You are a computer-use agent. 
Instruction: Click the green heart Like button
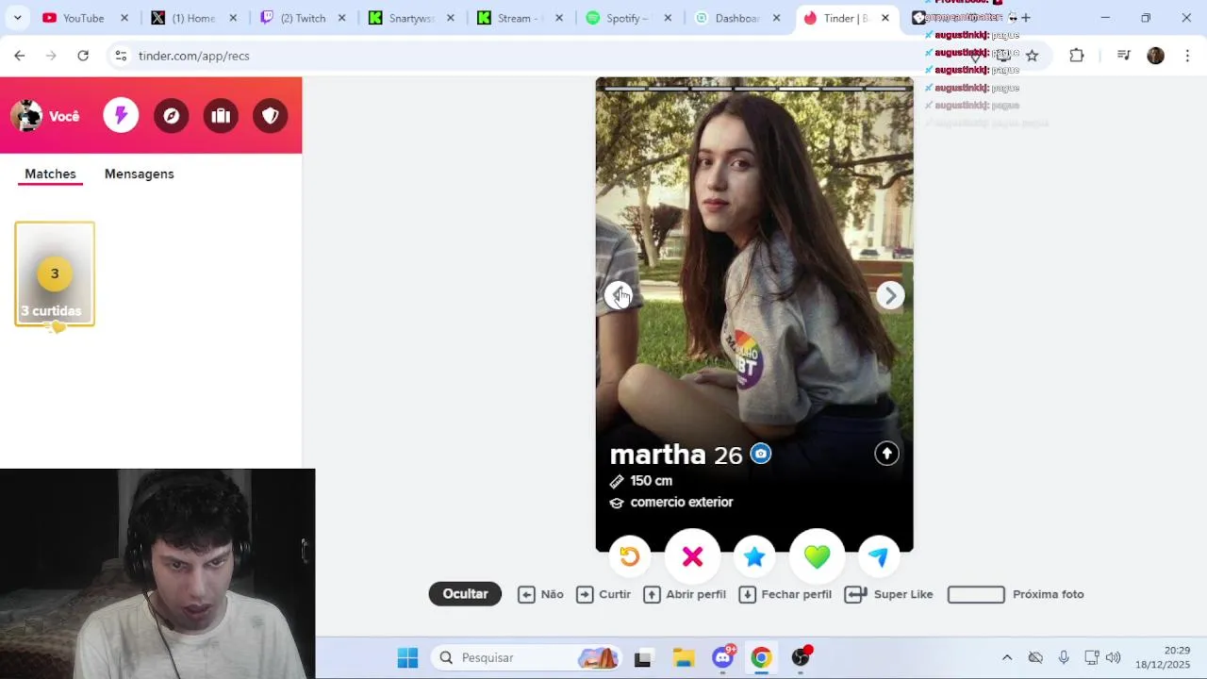pyautogui.click(x=817, y=556)
